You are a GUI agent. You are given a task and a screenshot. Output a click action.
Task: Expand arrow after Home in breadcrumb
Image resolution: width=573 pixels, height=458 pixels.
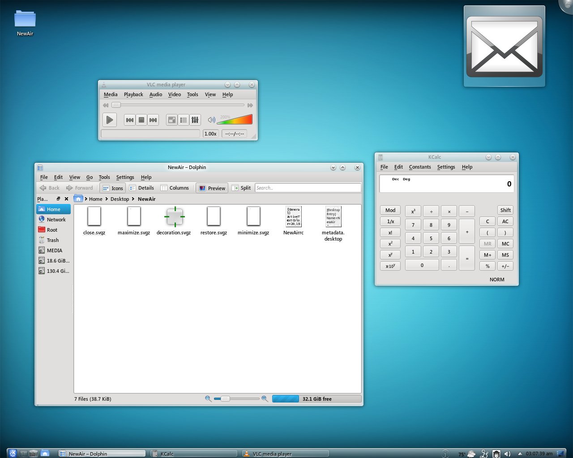[x=107, y=199]
